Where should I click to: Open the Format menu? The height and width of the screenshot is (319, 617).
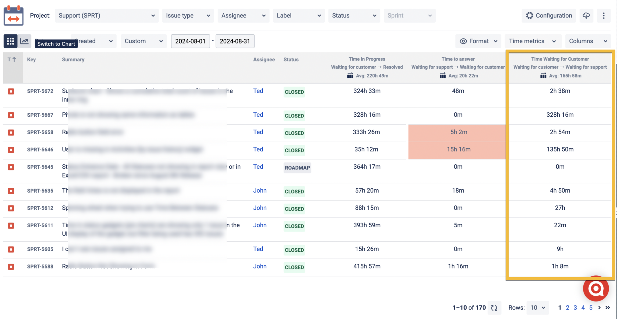(x=478, y=41)
